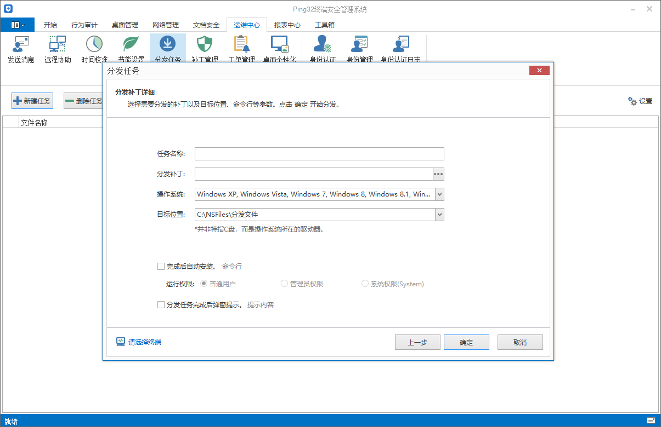The image size is (661, 427).
Task: Open 设置 gear settings on the right
Action: pos(640,101)
